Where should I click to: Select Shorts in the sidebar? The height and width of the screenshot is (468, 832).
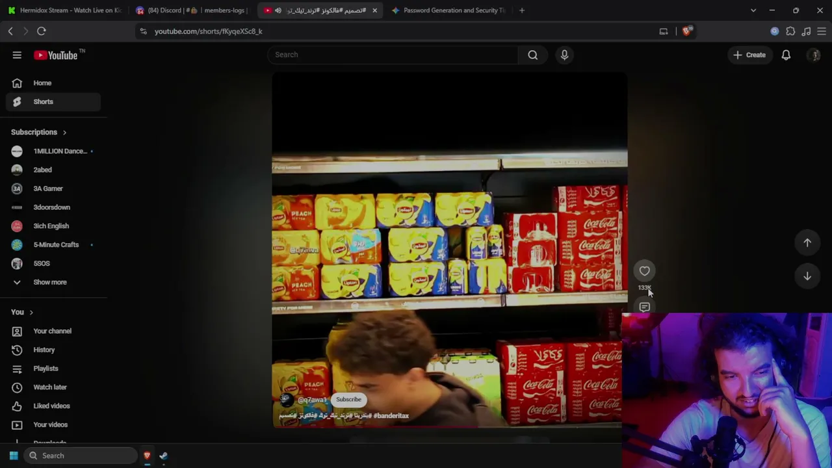53,102
